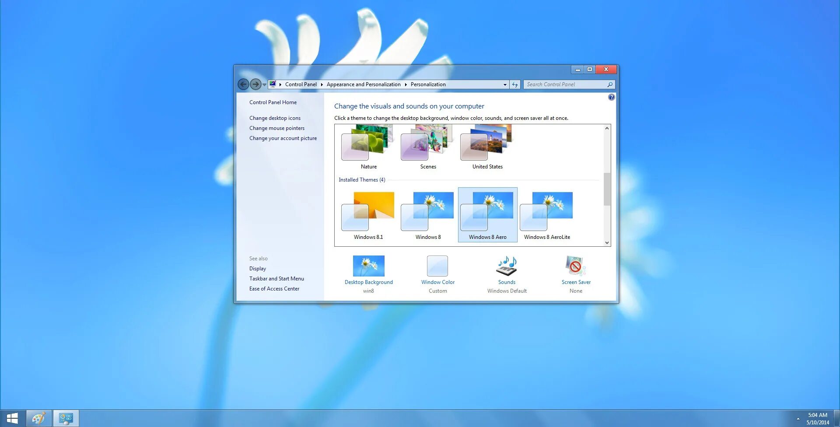Open the Display link under See also

point(258,269)
